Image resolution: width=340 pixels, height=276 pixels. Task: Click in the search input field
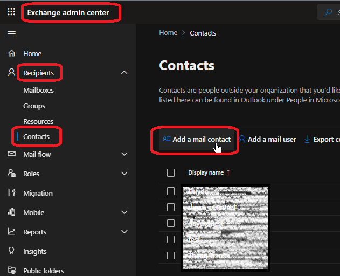[x=329, y=12]
